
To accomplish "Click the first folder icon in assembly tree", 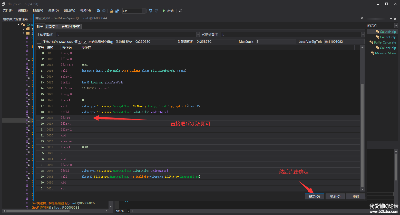I will tap(28, 29).
